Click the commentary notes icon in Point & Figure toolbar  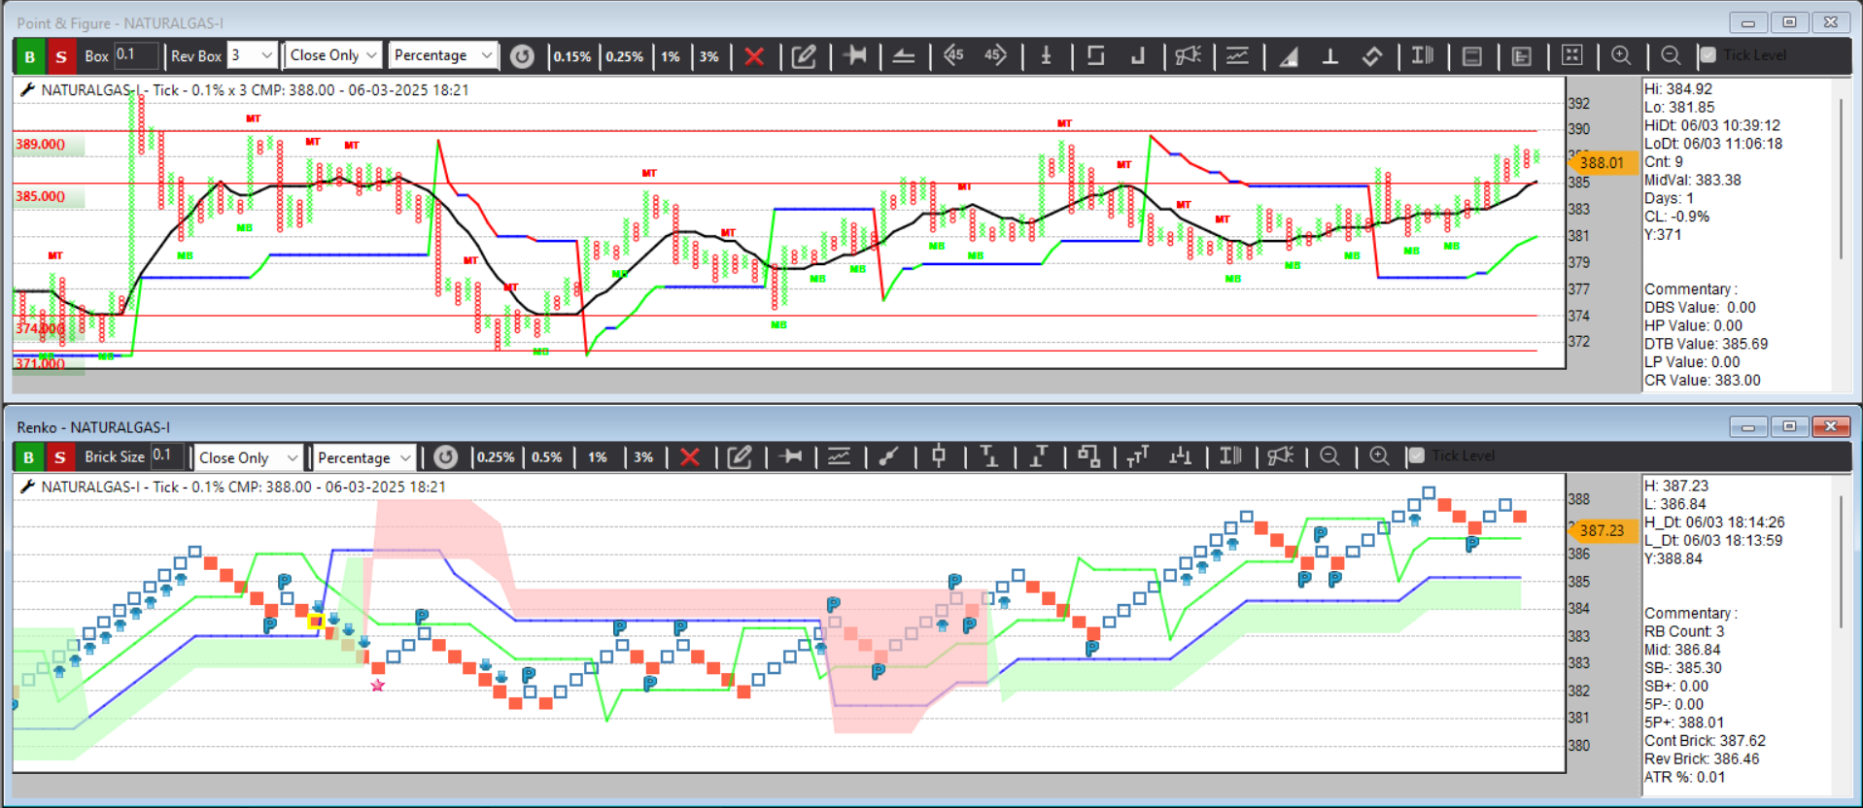(x=1522, y=56)
